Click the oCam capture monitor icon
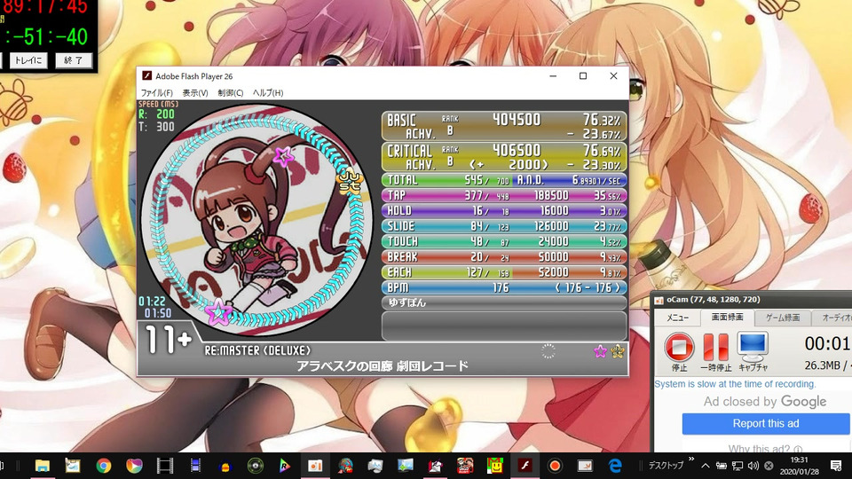This screenshot has width=852, height=479. tap(753, 347)
